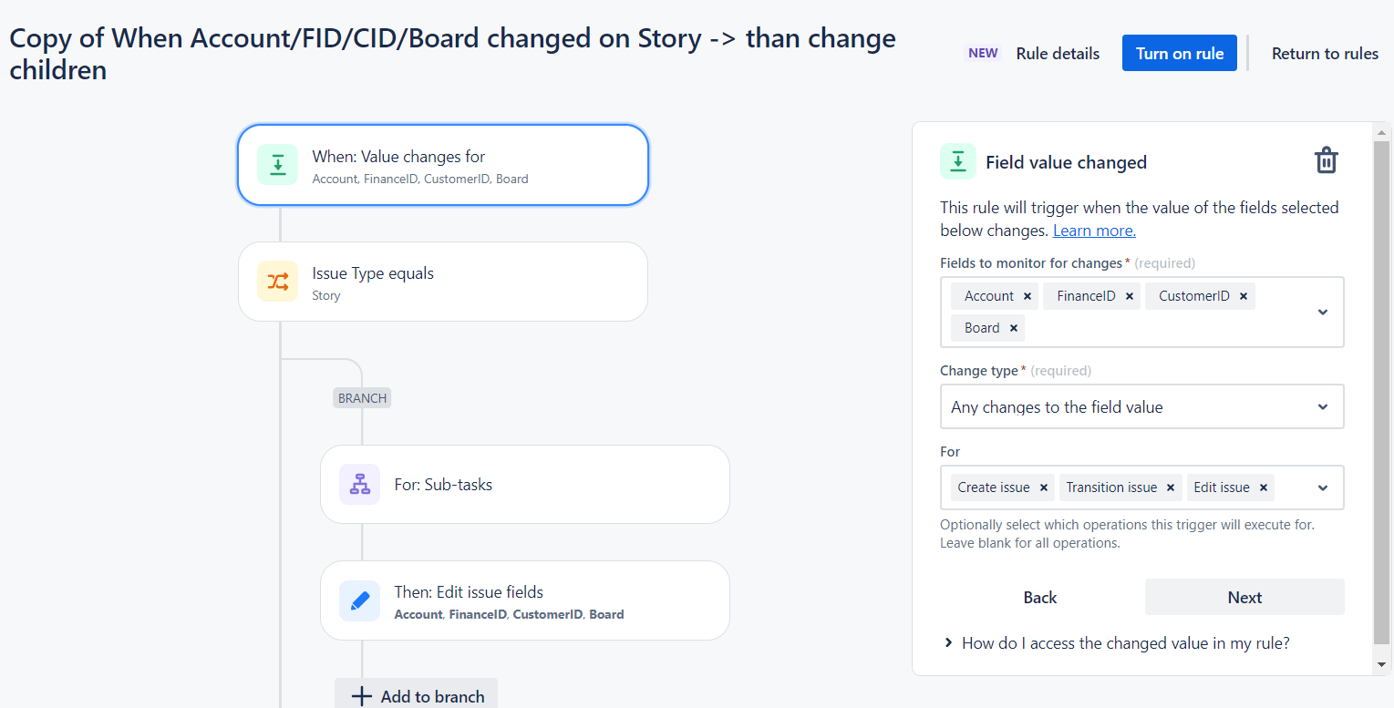
Task: Expand the Fields to monitor dropdown arrow
Action: point(1323,312)
